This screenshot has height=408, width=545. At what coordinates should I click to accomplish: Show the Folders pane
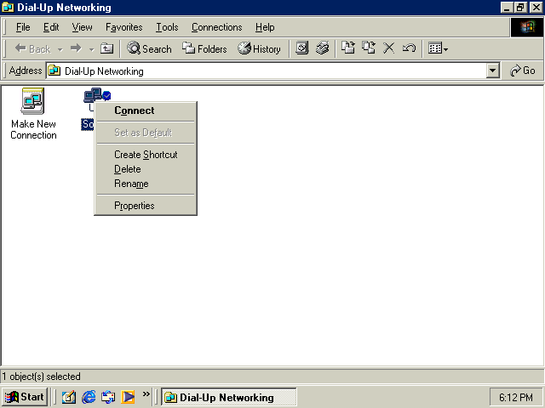(204, 49)
